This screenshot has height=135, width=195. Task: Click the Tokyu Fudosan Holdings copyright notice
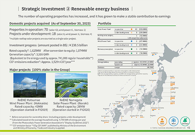[168, 128]
